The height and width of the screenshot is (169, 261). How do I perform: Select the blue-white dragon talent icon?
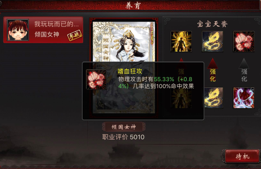point(244,98)
